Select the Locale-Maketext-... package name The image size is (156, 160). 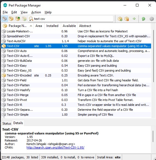click(20, 31)
